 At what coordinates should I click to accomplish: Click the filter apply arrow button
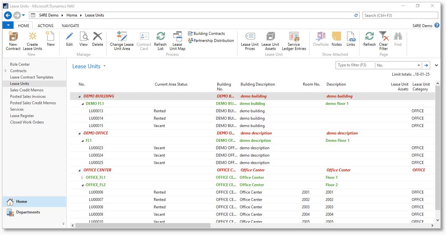click(x=426, y=65)
